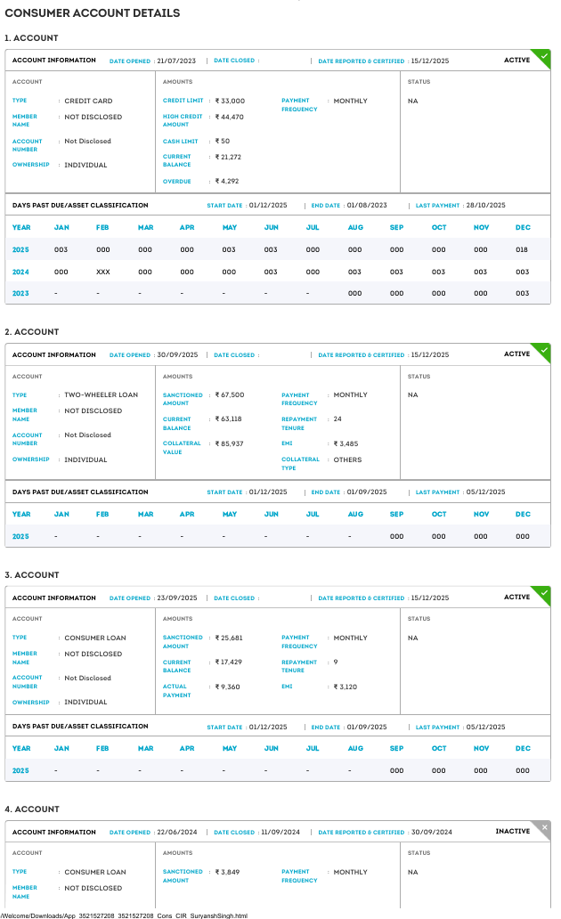Click the XXX entry for February 2024

click(103, 272)
